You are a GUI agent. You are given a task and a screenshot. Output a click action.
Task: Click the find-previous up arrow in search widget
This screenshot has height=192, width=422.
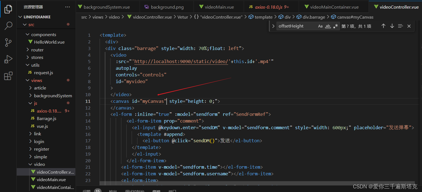pyautogui.click(x=383, y=26)
